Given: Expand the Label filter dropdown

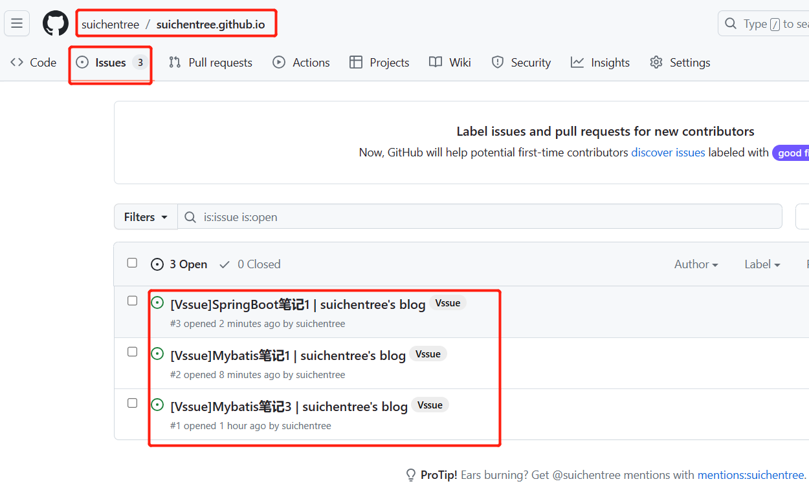Looking at the screenshot, I should [762, 264].
